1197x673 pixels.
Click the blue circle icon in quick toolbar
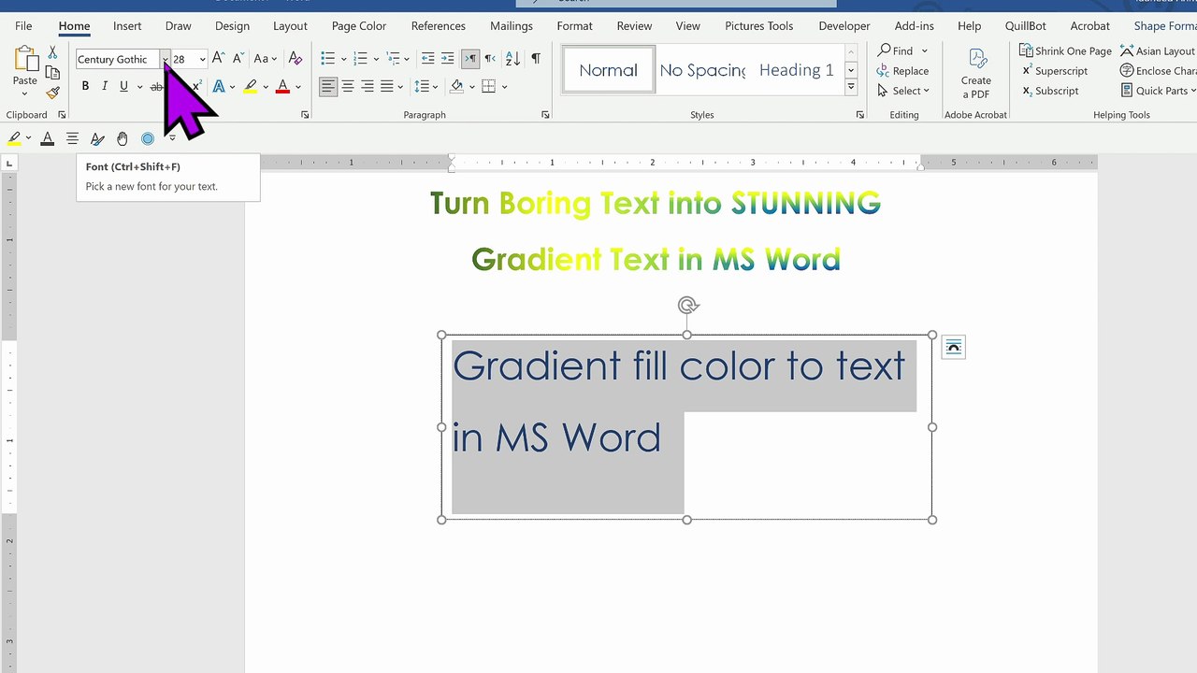[148, 138]
